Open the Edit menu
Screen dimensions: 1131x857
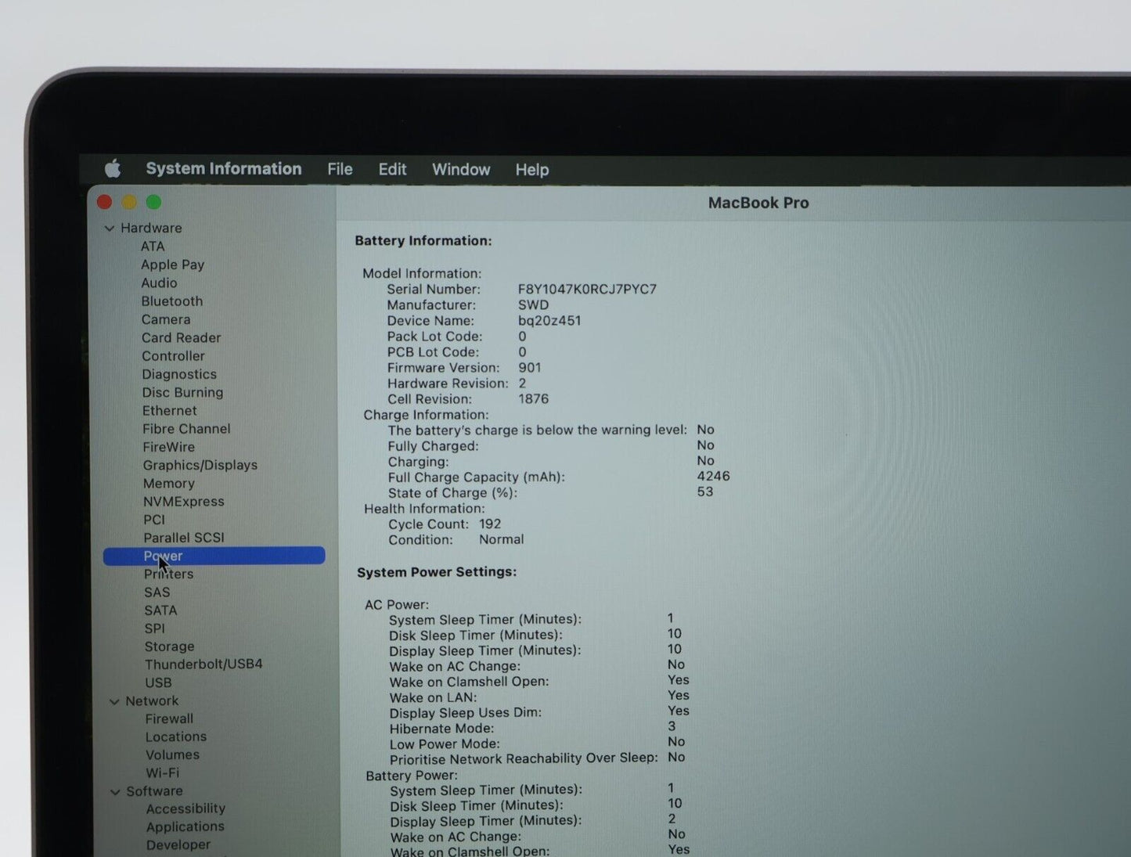pos(392,169)
